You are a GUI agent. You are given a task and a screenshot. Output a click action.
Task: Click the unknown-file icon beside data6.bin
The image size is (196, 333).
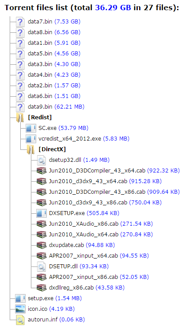point(20,96)
